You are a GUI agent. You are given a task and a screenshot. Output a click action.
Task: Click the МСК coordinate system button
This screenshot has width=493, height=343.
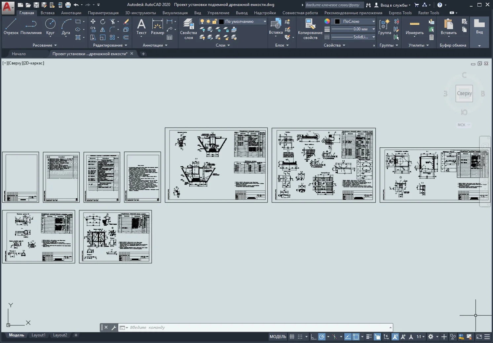click(x=464, y=125)
